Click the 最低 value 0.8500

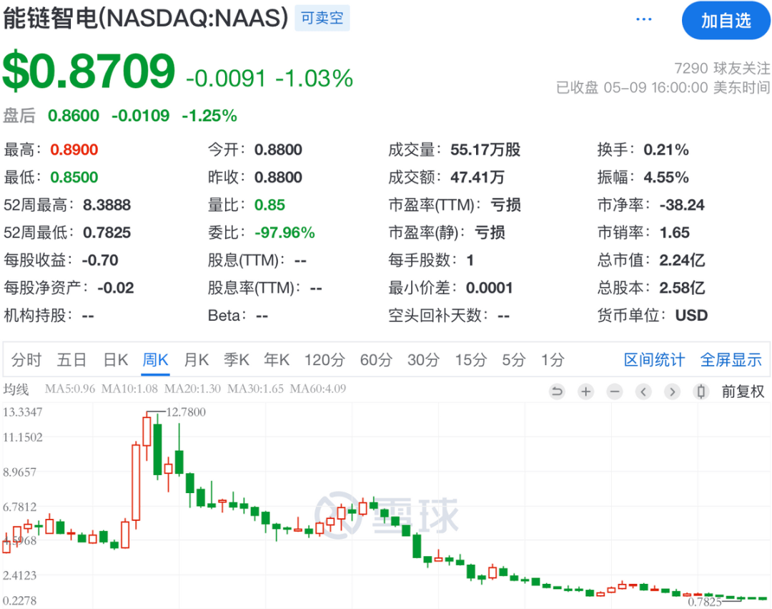point(74,177)
